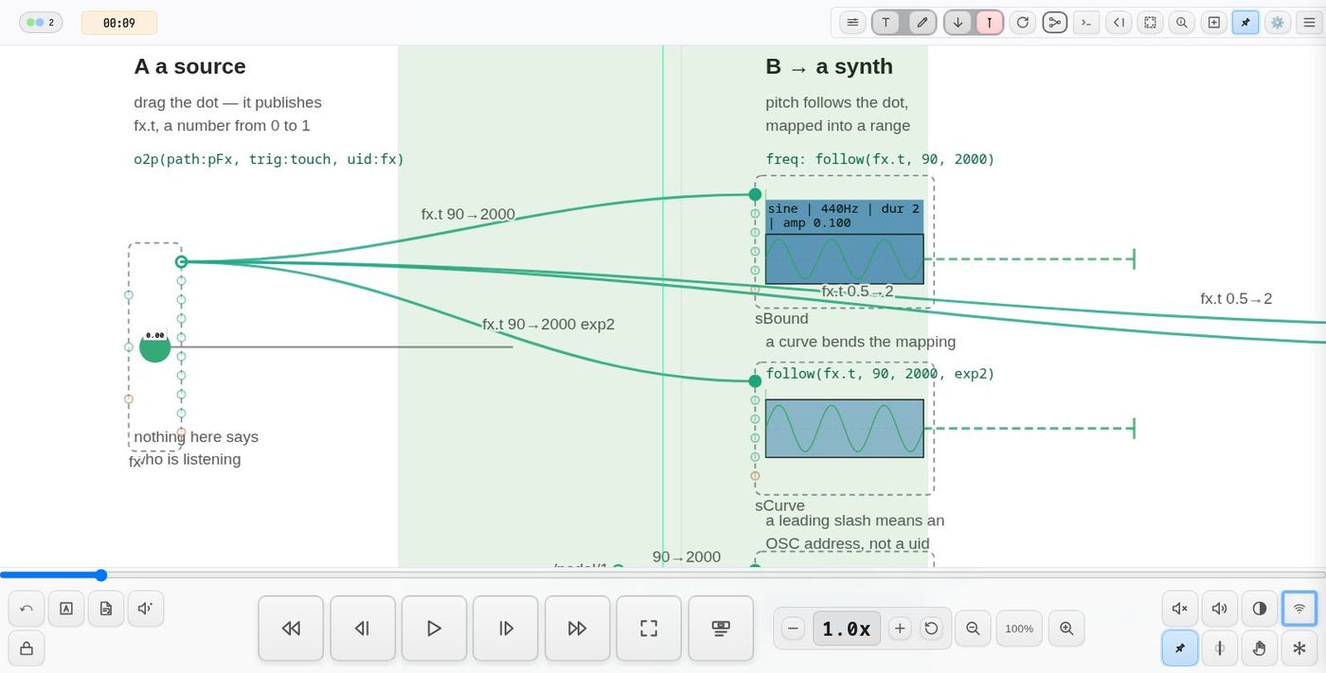Image resolution: width=1326 pixels, height=673 pixels.
Task: Mute audio with the speaker-x button
Action: pyautogui.click(x=1180, y=609)
